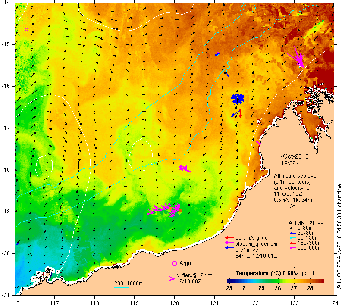Screen dimensions: 345x306
Task: Click the magenta Argo circle in the northwest corner of the map
Action: tap(26, 29)
